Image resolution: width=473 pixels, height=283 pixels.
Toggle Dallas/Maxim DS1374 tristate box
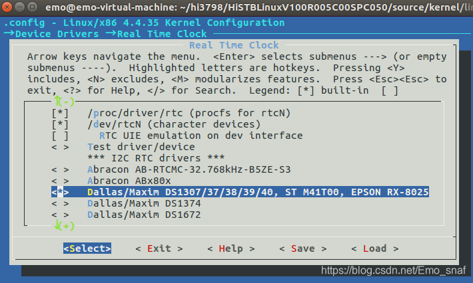click(60, 203)
